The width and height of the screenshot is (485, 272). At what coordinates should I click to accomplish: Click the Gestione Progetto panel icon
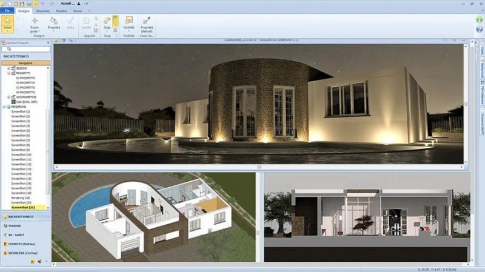click(4, 42)
